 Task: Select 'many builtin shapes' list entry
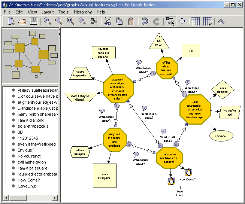point(37,114)
